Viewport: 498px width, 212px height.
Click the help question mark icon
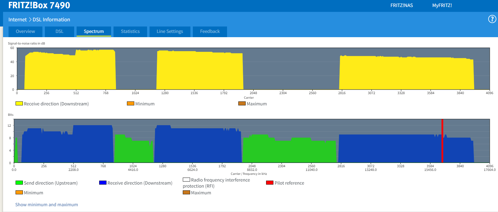click(492, 19)
